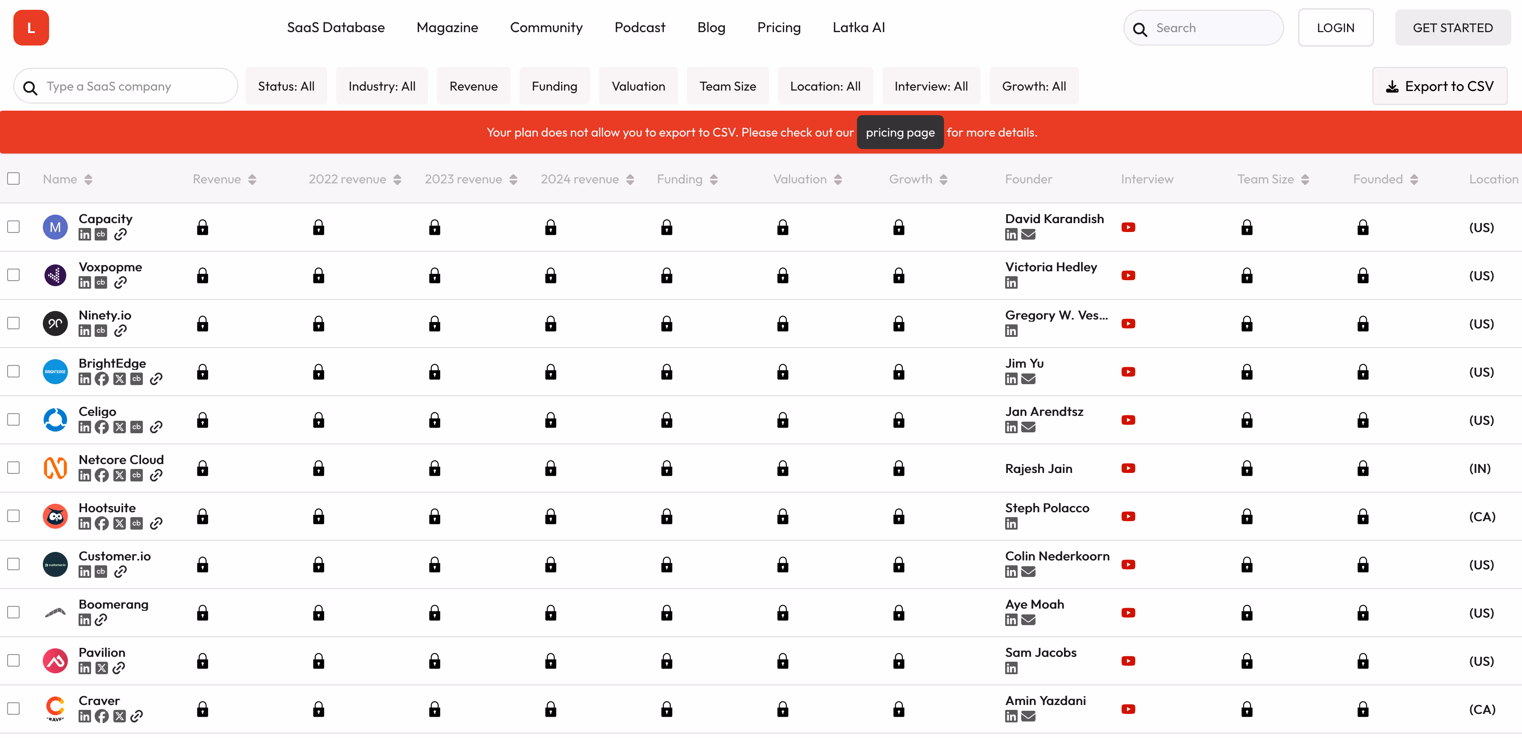Open the Location: All filter
Viewport: 1522px width, 738px height.
coord(825,86)
